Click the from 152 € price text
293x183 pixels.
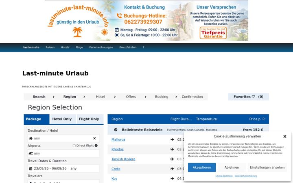point(253,130)
